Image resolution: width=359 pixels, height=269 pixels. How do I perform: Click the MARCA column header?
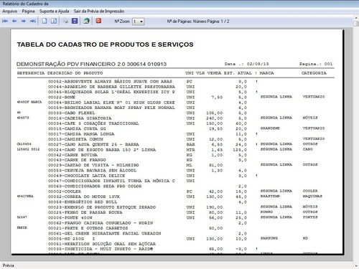pos(266,73)
